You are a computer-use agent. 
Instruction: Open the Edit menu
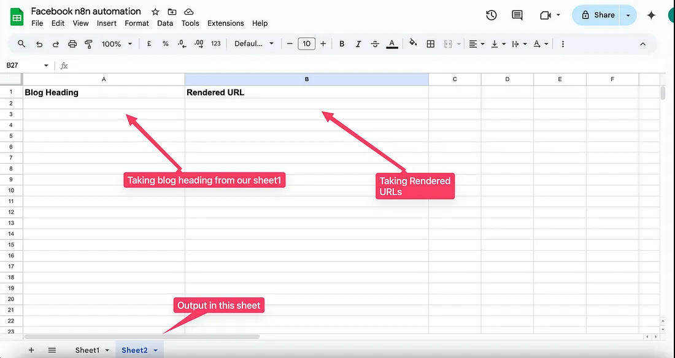pos(58,23)
